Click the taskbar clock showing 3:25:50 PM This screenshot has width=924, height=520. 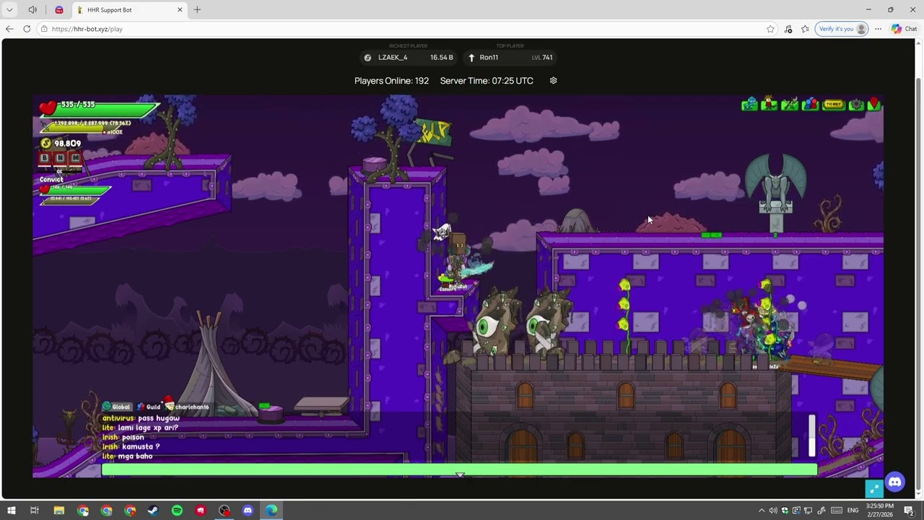pyautogui.click(x=879, y=511)
